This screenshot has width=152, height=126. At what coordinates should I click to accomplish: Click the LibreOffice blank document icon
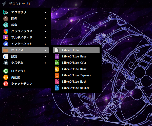[x=57, y=50]
